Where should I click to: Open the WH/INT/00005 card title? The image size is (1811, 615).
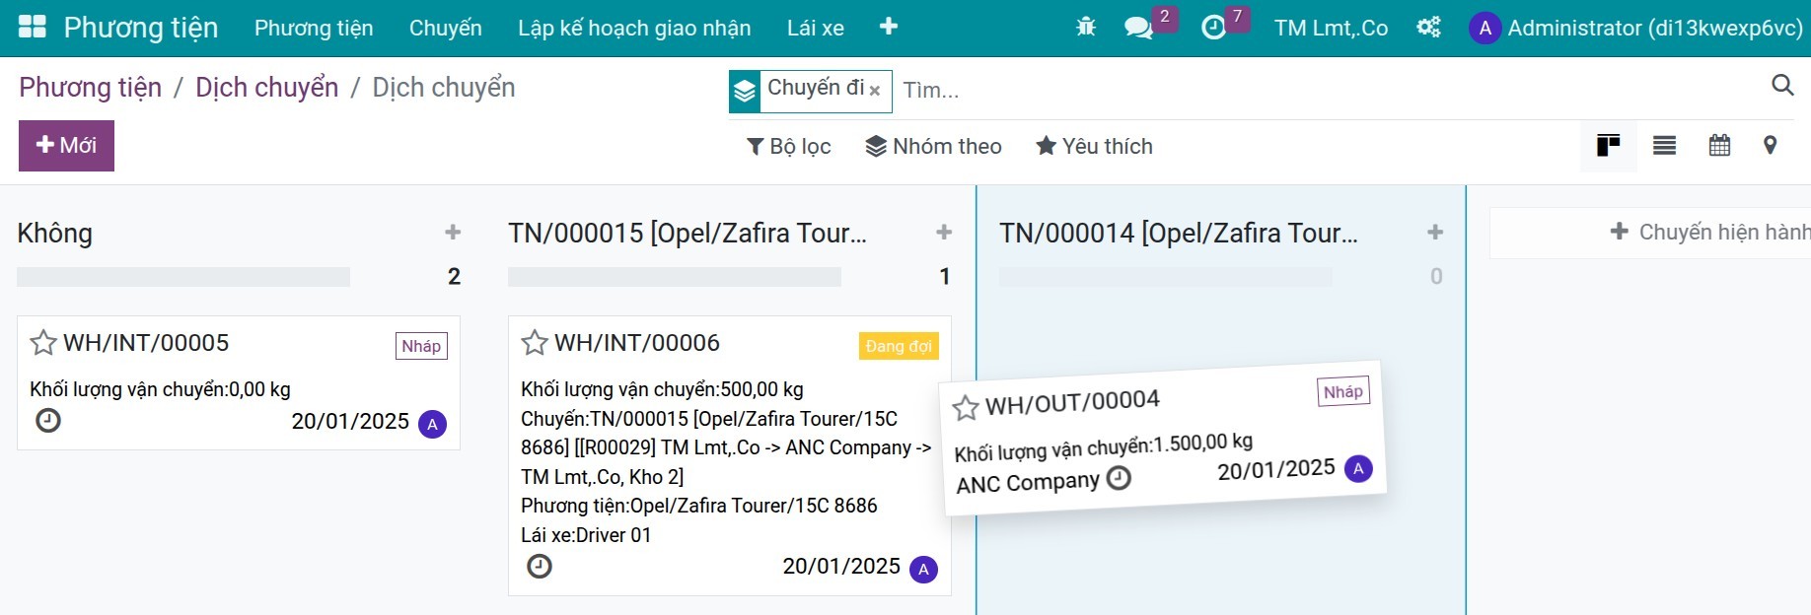pyautogui.click(x=146, y=343)
